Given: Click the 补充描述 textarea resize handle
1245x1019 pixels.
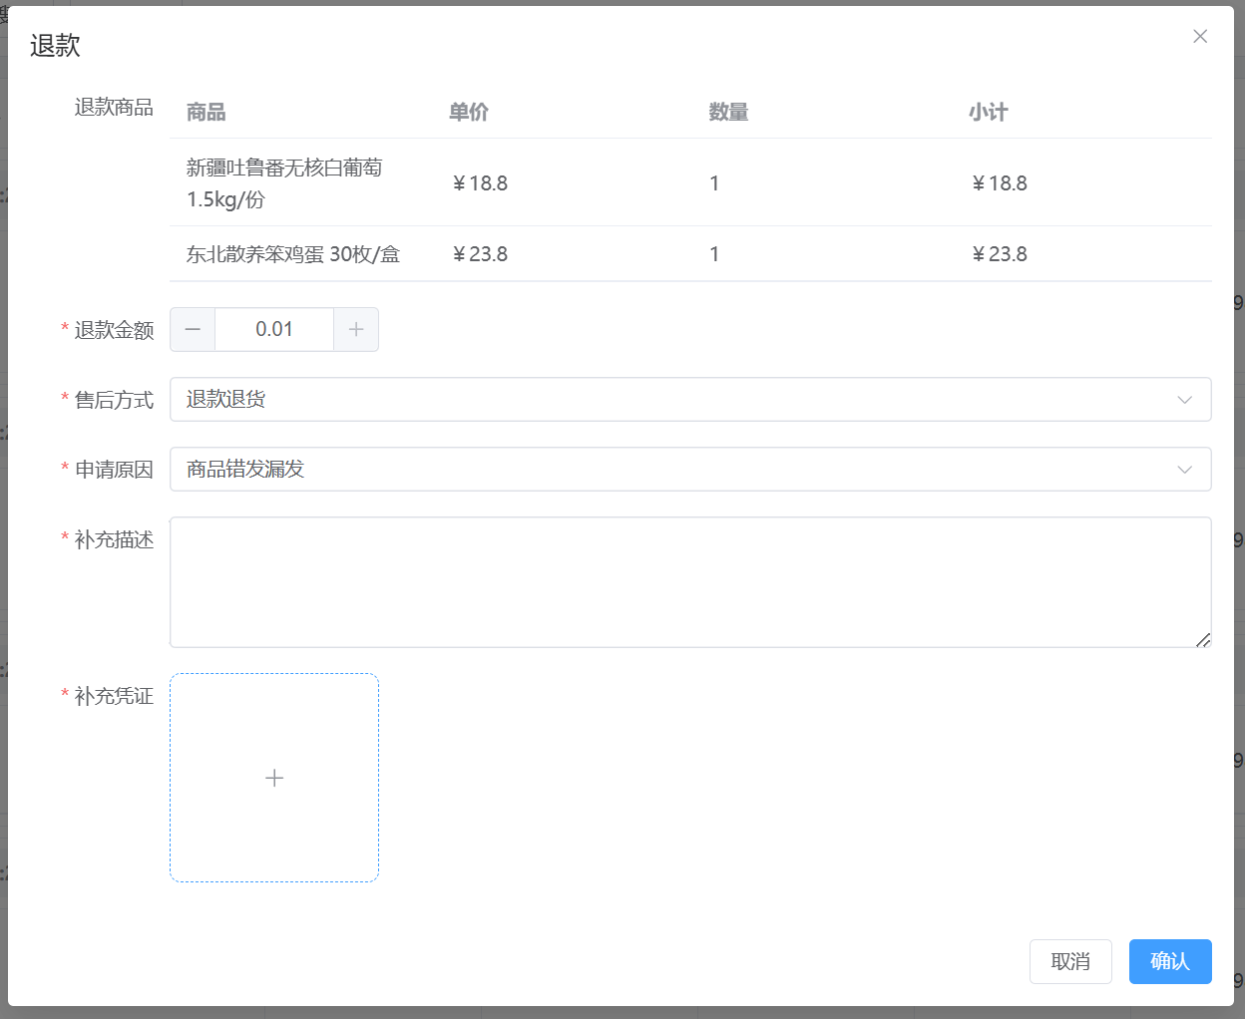Looking at the screenshot, I should [x=1203, y=640].
